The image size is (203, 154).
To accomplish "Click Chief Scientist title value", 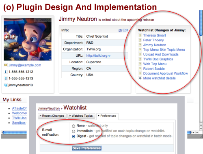I will (x=97, y=36).
